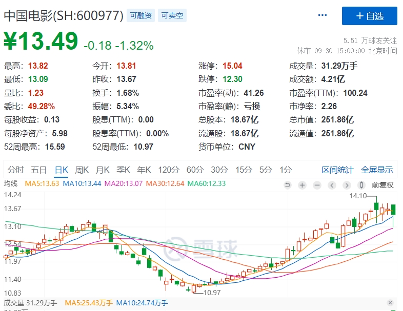Select the 月K monthly chart tab
This screenshot has width=403, height=311.
[103, 170]
